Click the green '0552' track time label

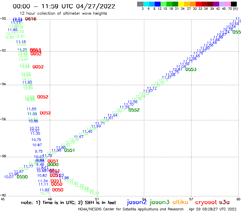point(134,110)
